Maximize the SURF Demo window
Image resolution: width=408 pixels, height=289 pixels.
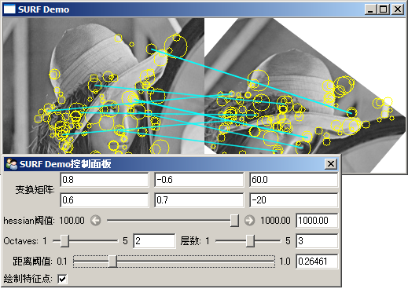point(383,9)
